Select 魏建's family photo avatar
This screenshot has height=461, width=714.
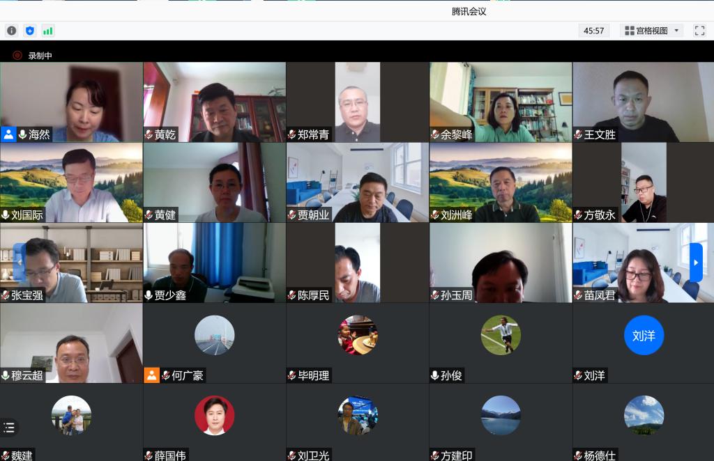pyautogui.click(x=72, y=415)
